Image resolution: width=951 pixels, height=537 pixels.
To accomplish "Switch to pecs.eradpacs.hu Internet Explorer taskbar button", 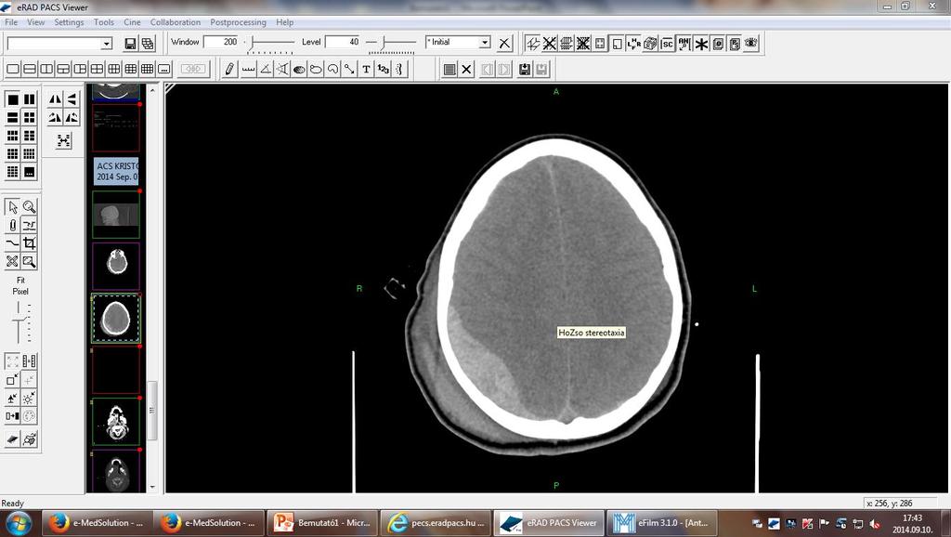I will pyautogui.click(x=436, y=522).
